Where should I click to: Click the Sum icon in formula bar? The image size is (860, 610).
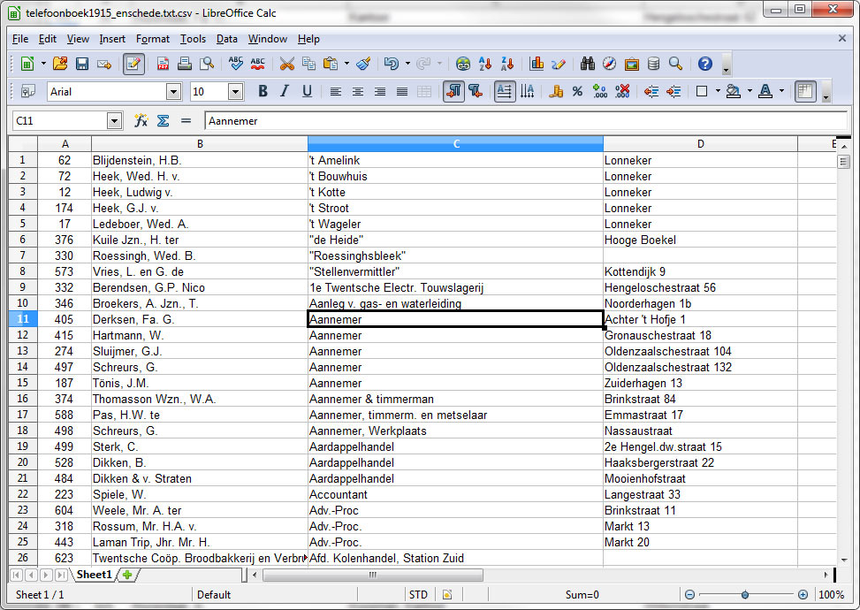click(163, 121)
